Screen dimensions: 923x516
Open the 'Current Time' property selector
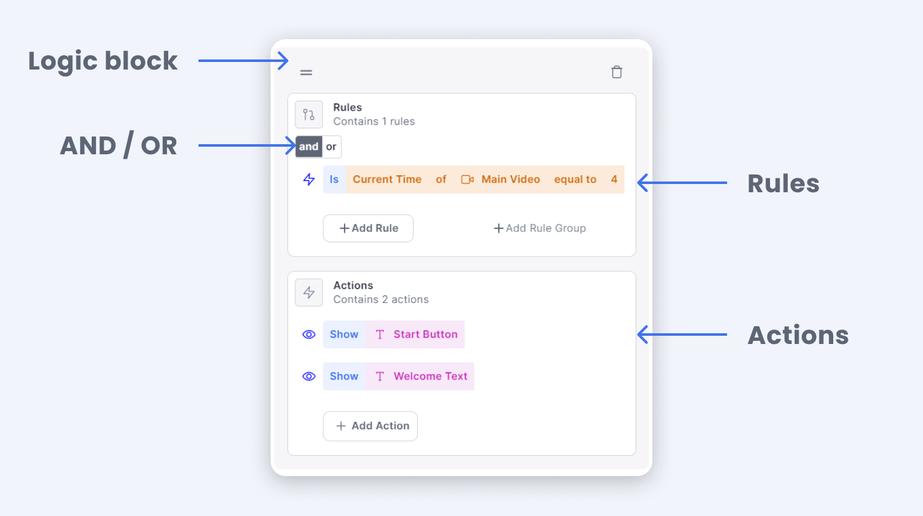coord(387,180)
